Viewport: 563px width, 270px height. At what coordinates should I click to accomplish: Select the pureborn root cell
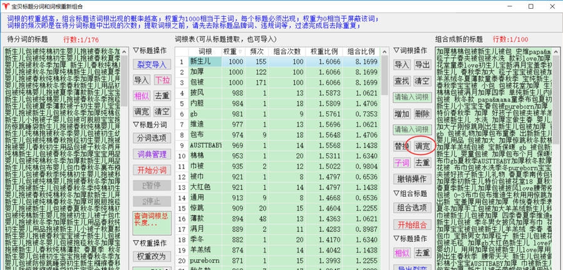(205, 261)
